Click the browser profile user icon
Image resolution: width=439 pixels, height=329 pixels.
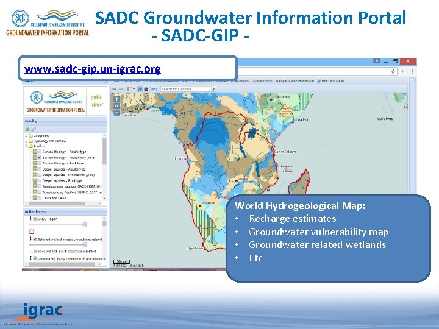click(x=377, y=61)
